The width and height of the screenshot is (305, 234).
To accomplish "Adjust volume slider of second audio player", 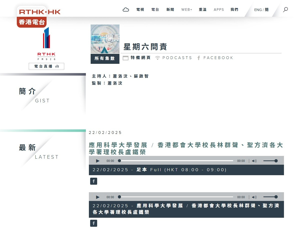I will click(x=270, y=197).
